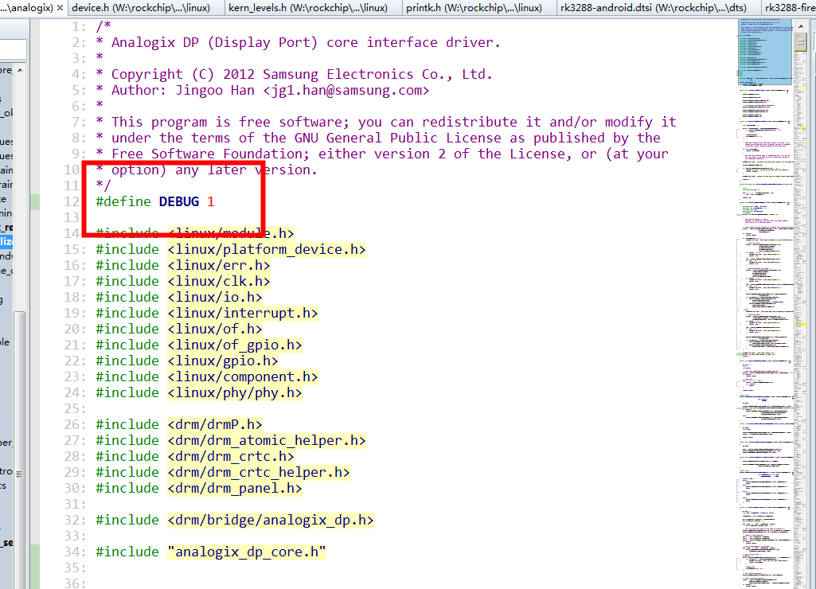
Task: Click line number 35 in the gutter
Action: coord(75,568)
